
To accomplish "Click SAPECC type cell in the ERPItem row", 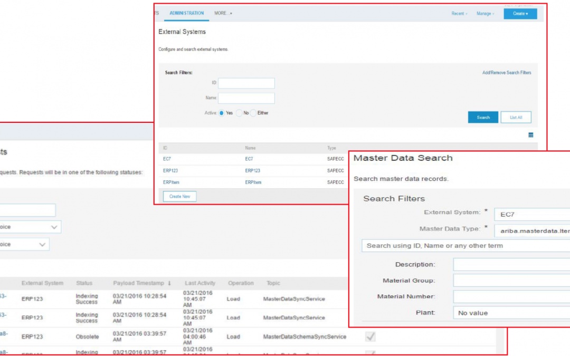I will (x=335, y=182).
